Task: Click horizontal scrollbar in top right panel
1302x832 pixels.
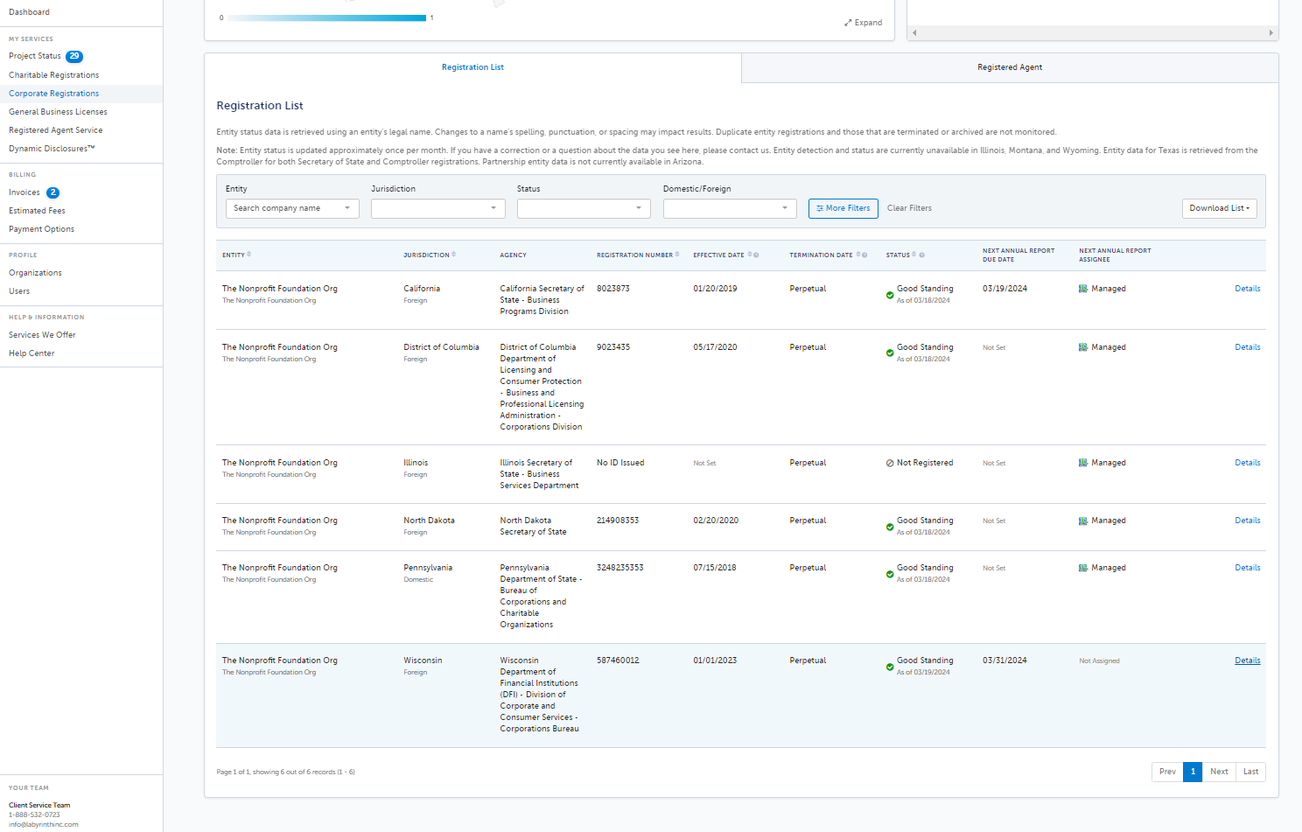Action: pos(1093,32)
